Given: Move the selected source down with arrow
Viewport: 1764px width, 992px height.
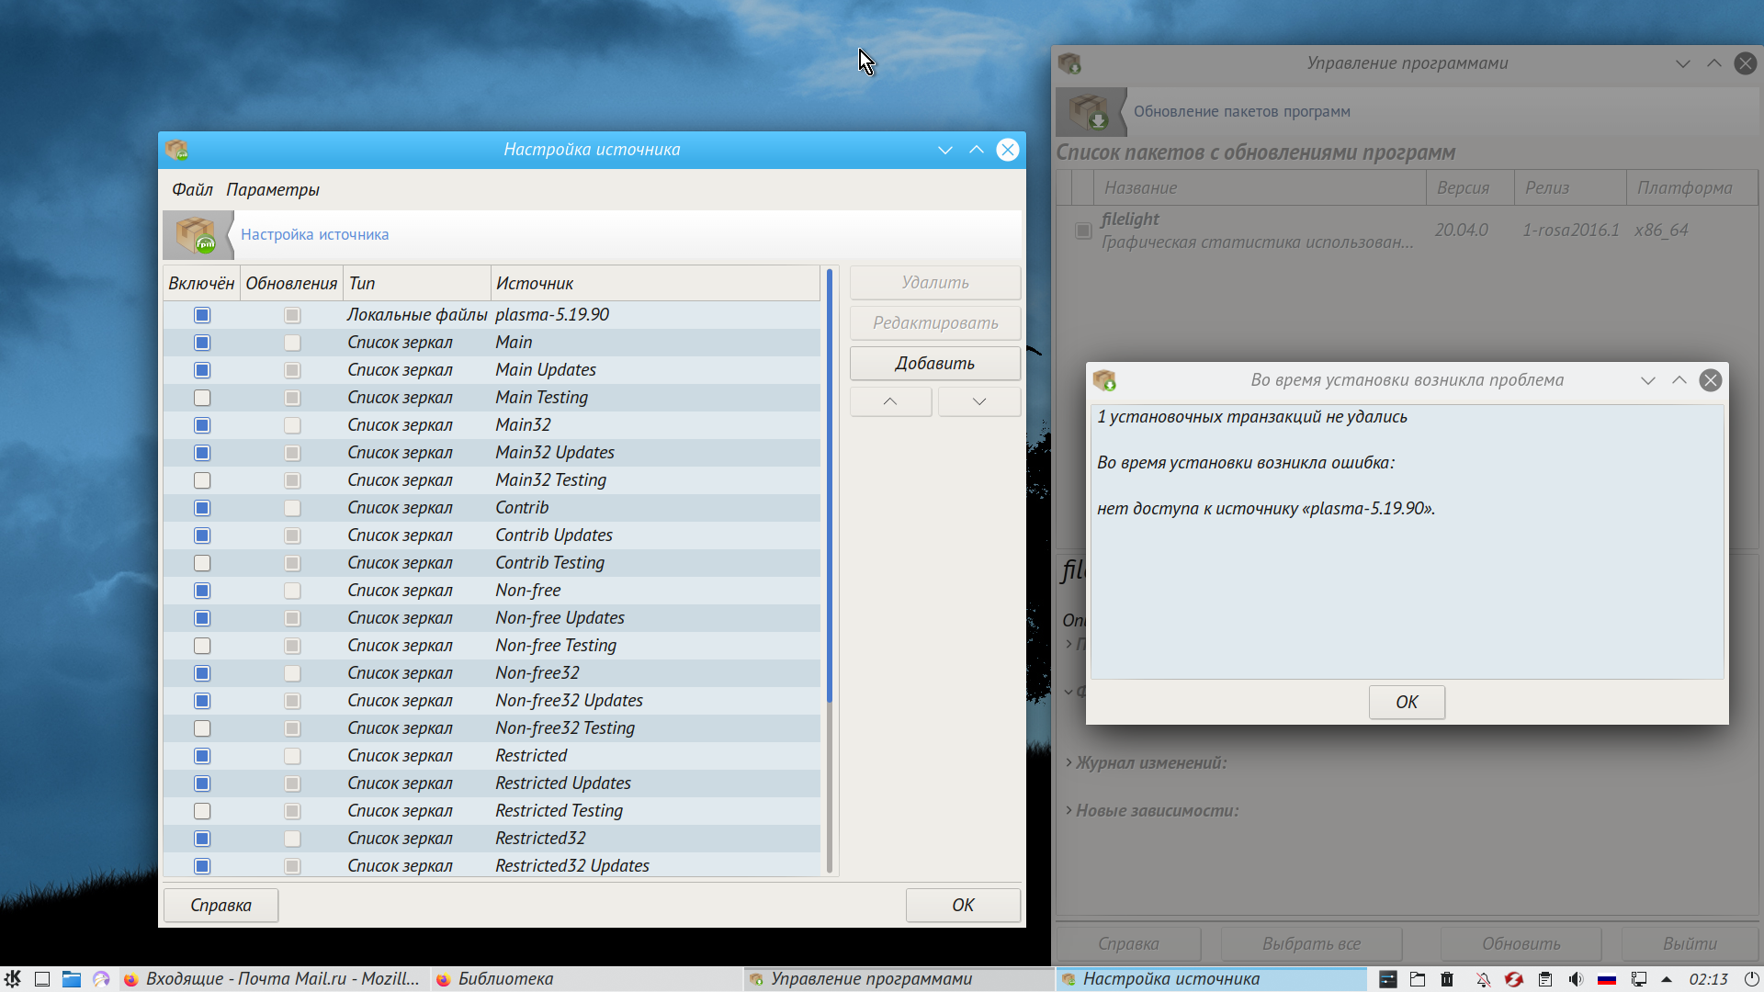Looking at the screenshot, I should 978,401.
